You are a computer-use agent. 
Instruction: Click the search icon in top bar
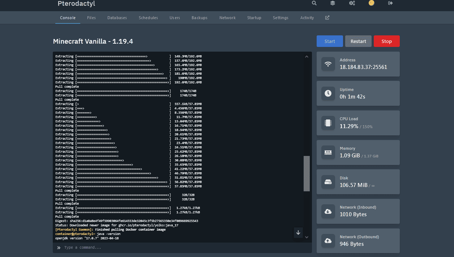pyautogui.click(x=314, y=3)
